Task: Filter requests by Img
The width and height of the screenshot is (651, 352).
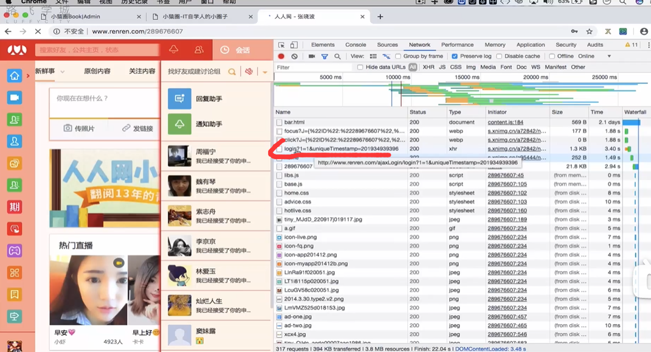Action: point(471,67)
